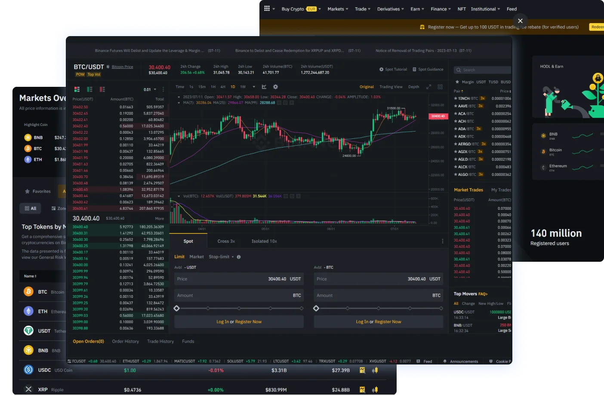Screen dimensions: 604x395
Task: Expand the Earn menu
Action: pos(417,9)
